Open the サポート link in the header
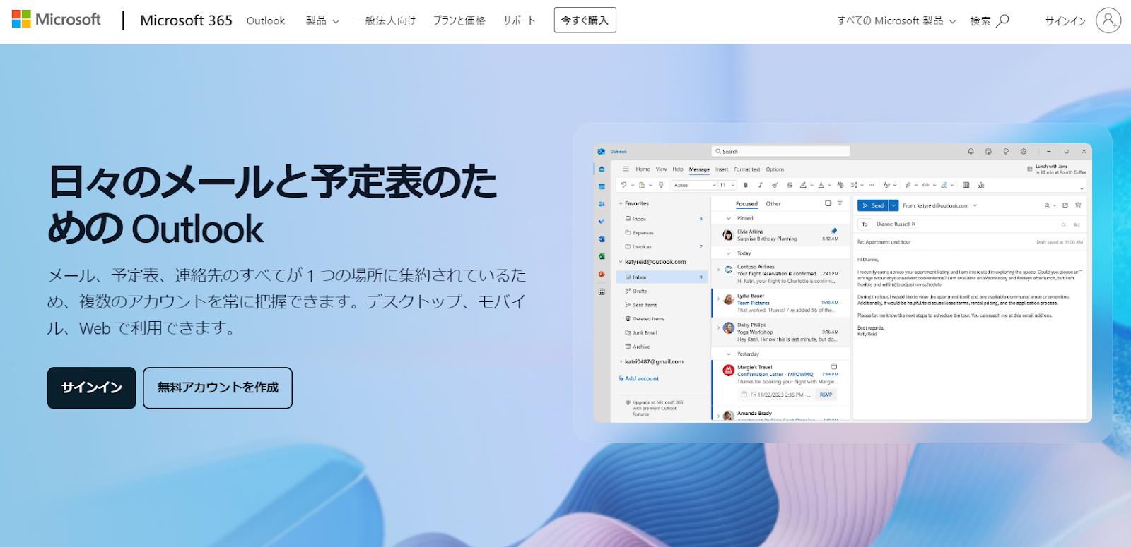1131x547 pixels. 519,20
